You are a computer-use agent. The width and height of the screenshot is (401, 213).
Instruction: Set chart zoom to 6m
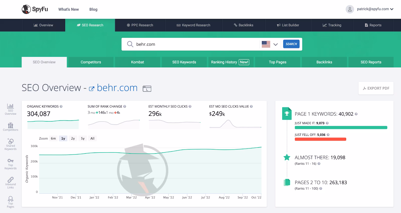[53, 138]
